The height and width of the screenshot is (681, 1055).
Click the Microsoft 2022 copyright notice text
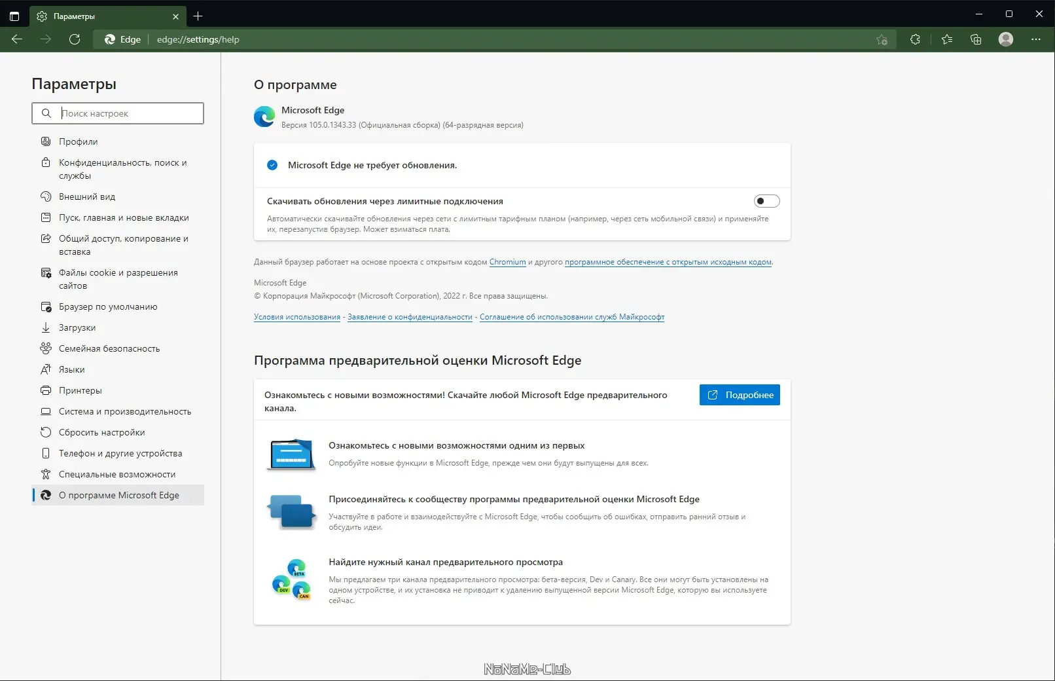point(401,296)
